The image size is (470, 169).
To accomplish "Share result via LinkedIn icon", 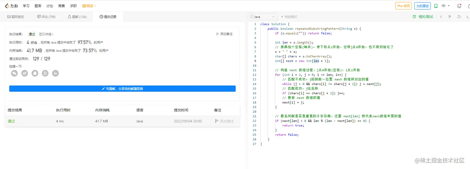I will 55,73.
